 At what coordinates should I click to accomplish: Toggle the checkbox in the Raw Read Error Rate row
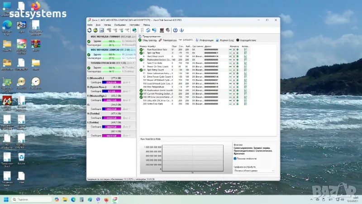245,49
